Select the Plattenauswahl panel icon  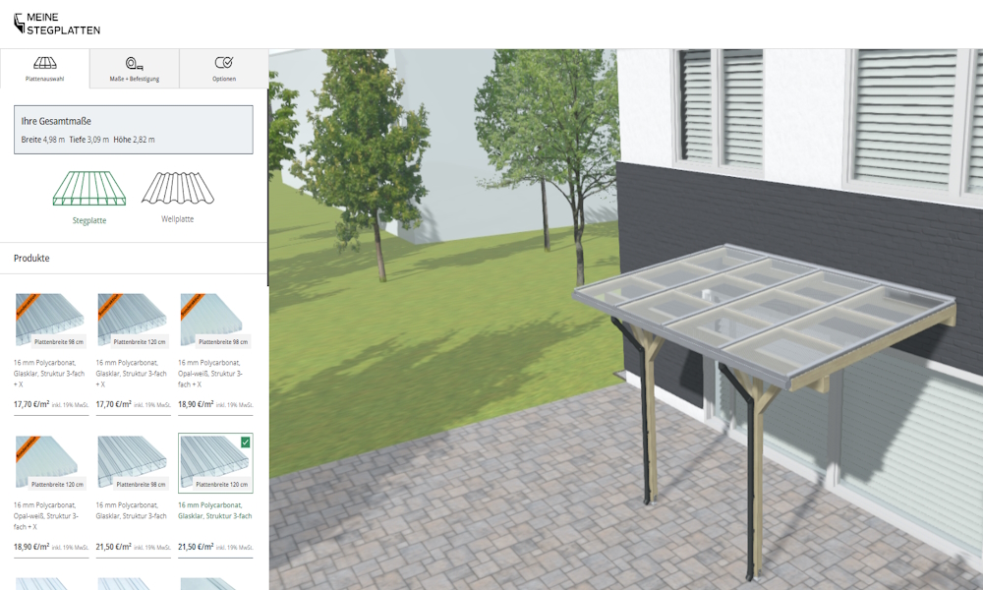pyautogui.click(x=44, y=63)
